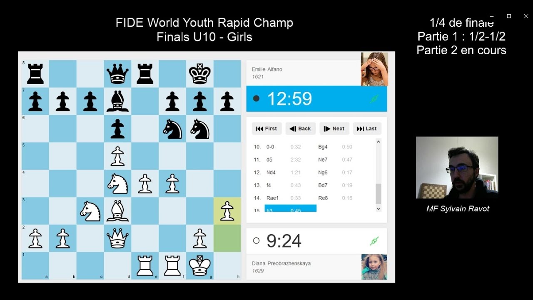This screenshot has height=300, width=533.
Task: Select move Ne7 in list
Action: [323, 160]
